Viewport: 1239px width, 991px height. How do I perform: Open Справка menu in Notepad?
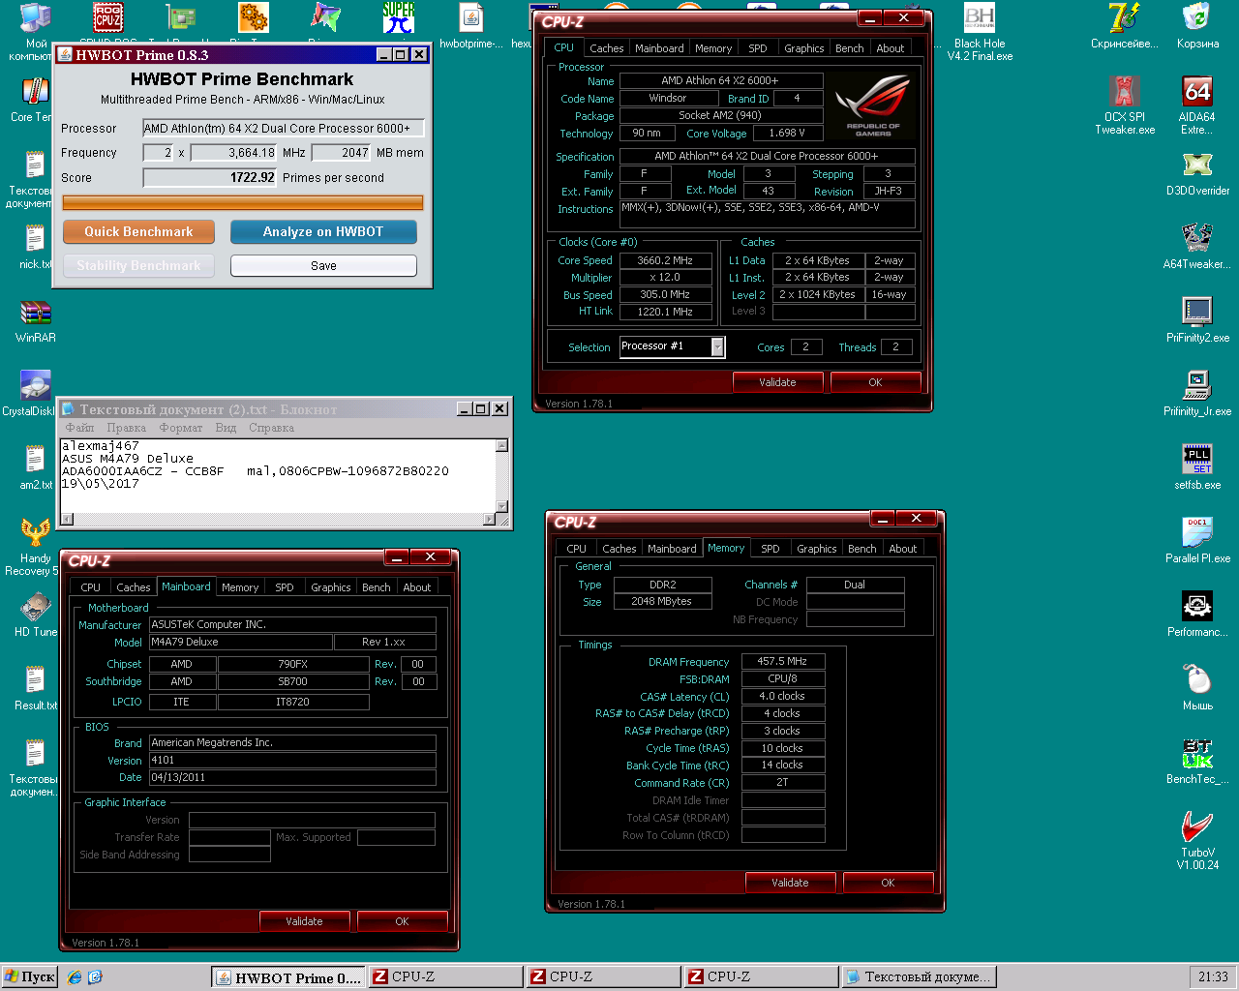pyautogui.click(x=271, y=427)
